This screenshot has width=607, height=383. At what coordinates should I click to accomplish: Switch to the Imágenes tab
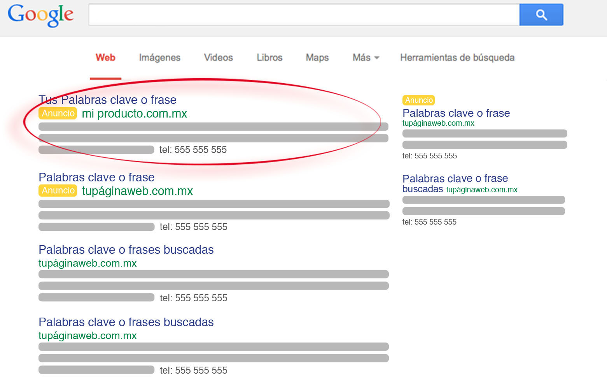pos(159,58)
